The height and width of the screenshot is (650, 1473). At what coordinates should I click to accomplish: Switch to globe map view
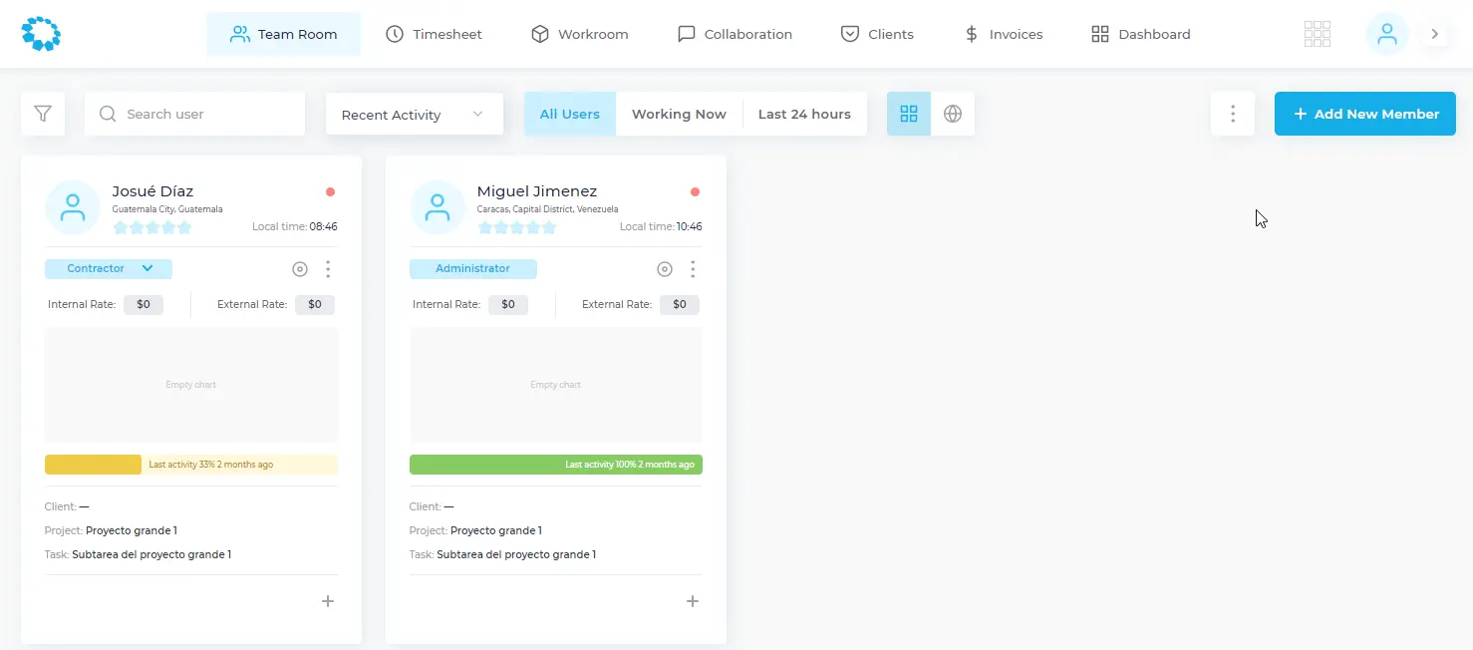[x=953, y=114]
